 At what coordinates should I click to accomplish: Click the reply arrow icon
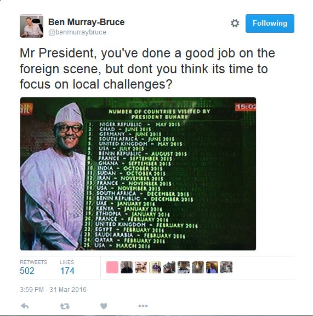pyautogui.click(x=25, y=306)
